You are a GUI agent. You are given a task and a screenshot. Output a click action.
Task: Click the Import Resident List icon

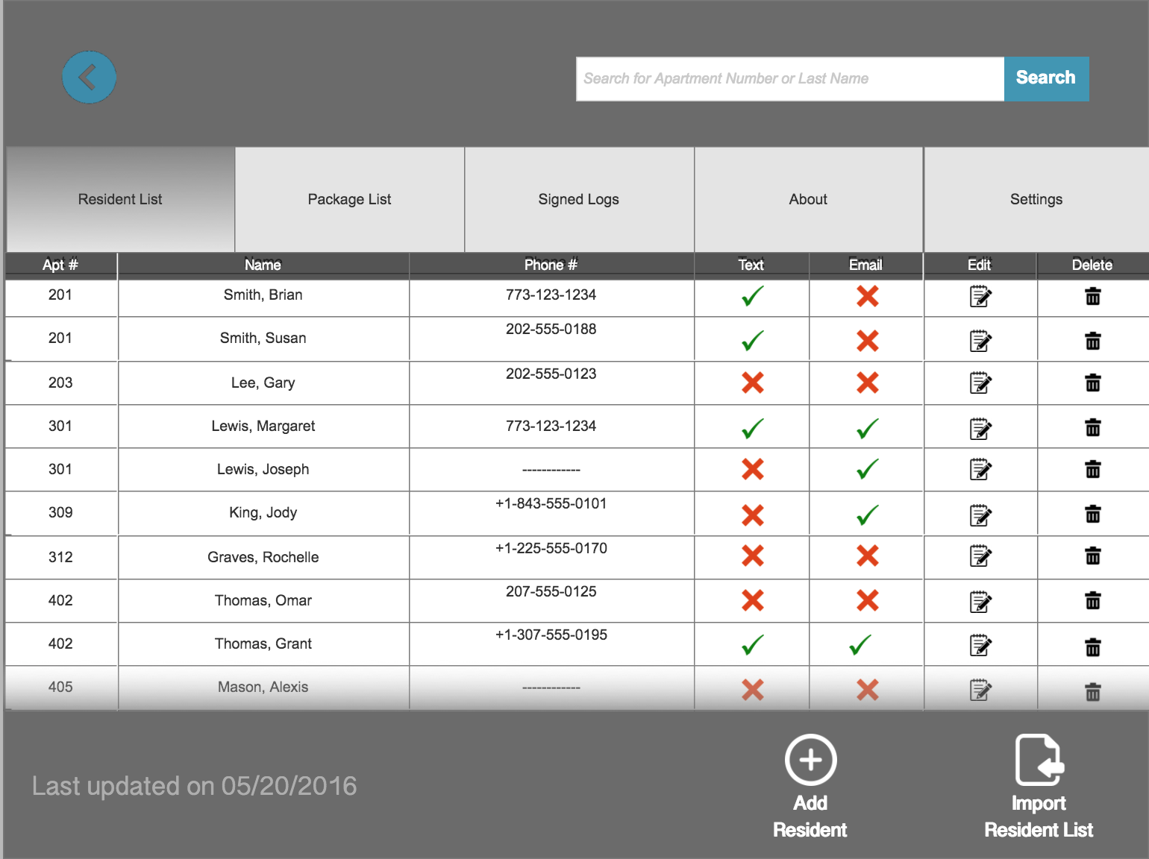pyautogui.click(x=1039, y=760)
